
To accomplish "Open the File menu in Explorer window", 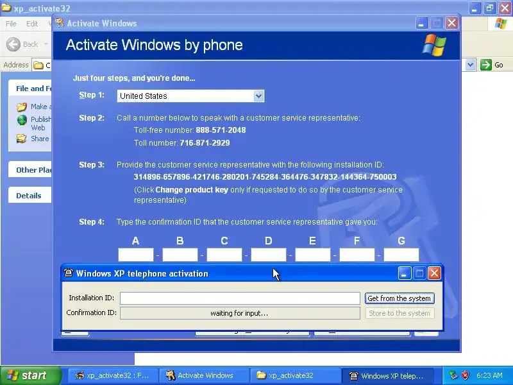I will pos(11,24).
